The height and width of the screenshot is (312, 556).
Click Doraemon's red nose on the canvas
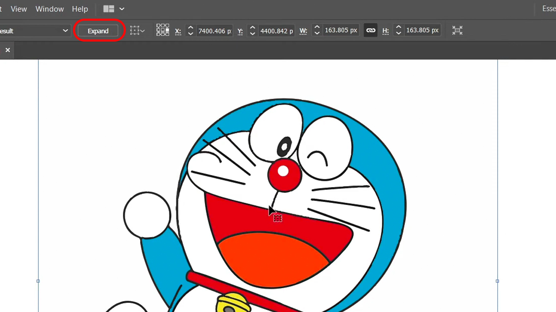[x=285, y=175]
